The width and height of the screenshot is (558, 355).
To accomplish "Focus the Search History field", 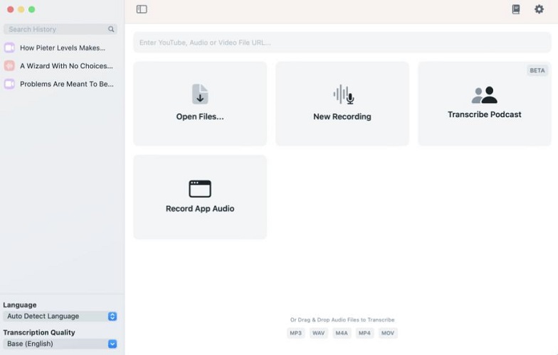I will pos(60,29).
